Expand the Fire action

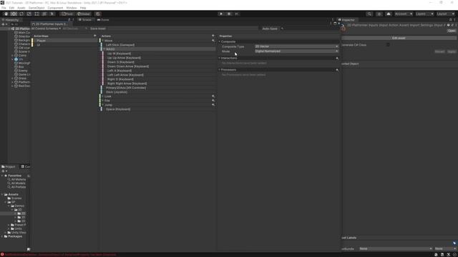(103, 101)
